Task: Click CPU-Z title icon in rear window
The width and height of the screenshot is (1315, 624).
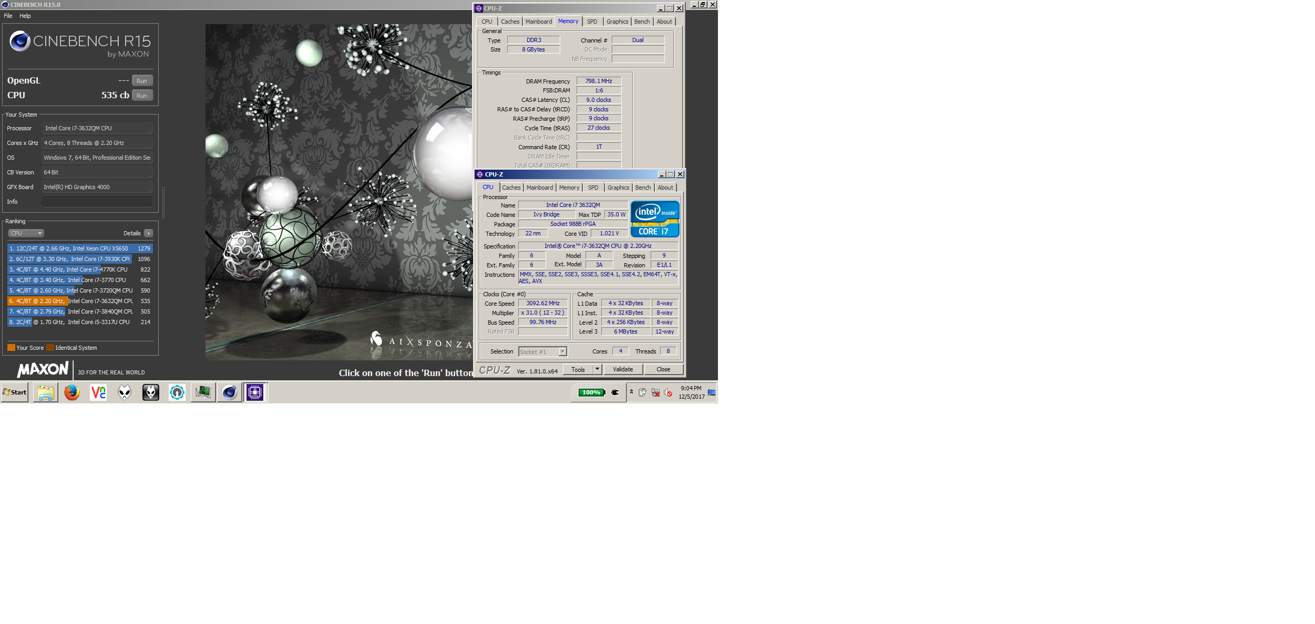Action: pyautogui.click(x=478, y=8)
